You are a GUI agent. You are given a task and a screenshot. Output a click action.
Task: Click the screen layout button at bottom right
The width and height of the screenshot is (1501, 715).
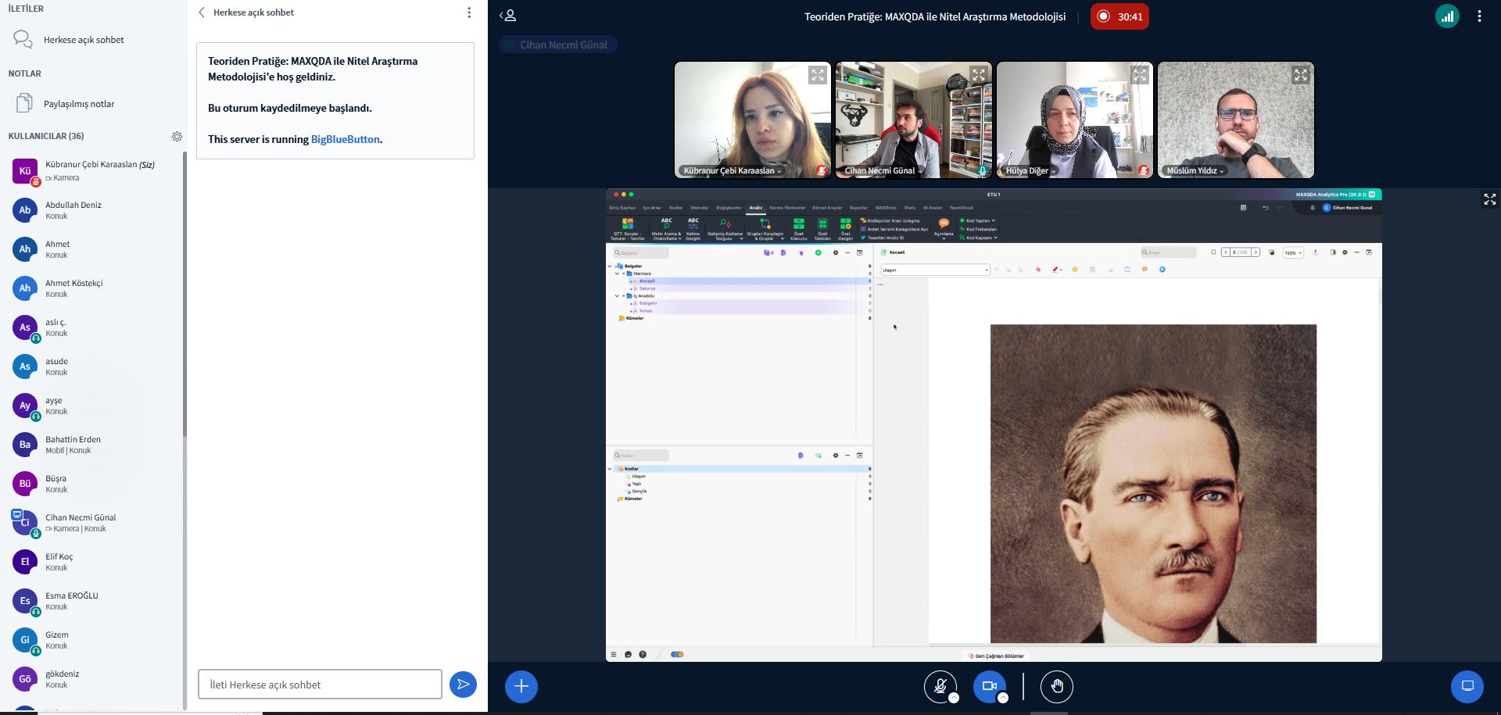pos(1467,687)
